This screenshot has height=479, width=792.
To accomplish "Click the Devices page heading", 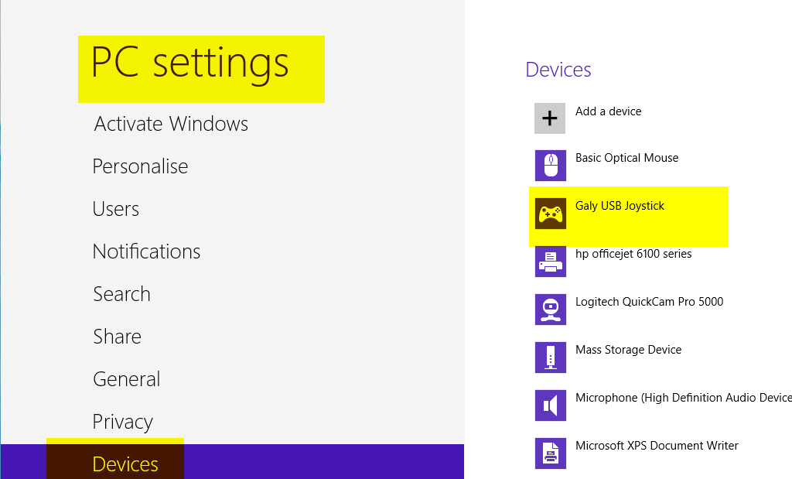I will pyautogui.click(x=558, y=69).
